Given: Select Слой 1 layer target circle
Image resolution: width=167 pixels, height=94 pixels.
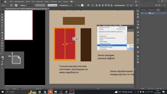Looking at the screenshot, I should [x=164, y=13].
